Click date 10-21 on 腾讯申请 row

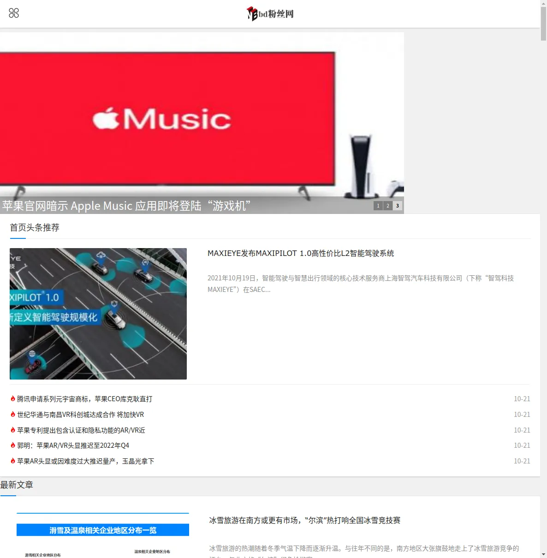(x=522, y=399)
